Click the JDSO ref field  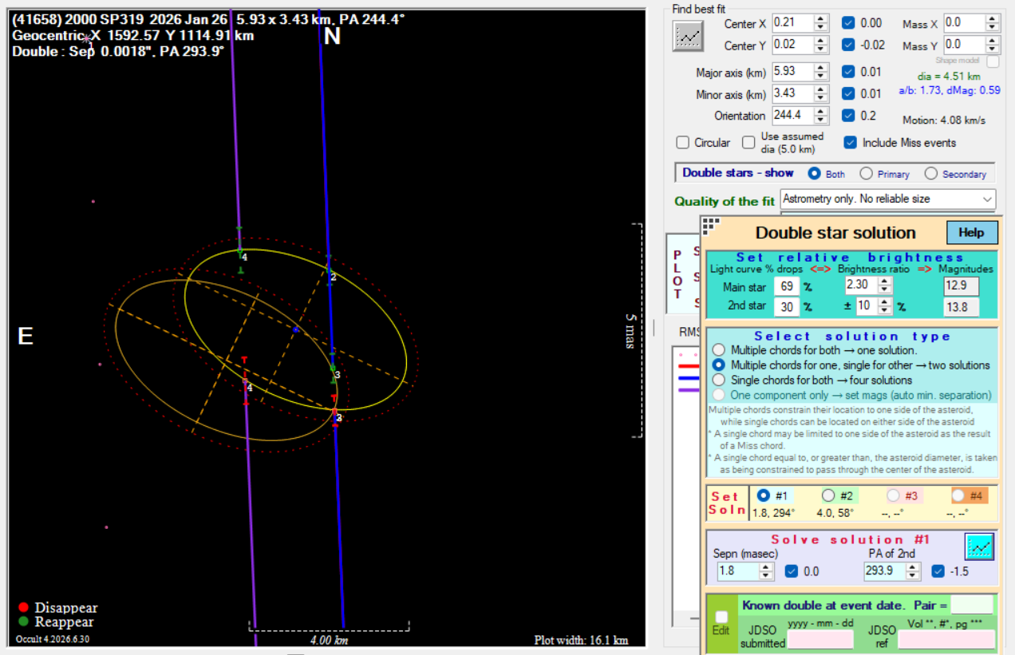pos(947,639)
